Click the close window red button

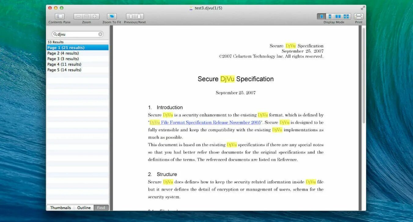50,8
